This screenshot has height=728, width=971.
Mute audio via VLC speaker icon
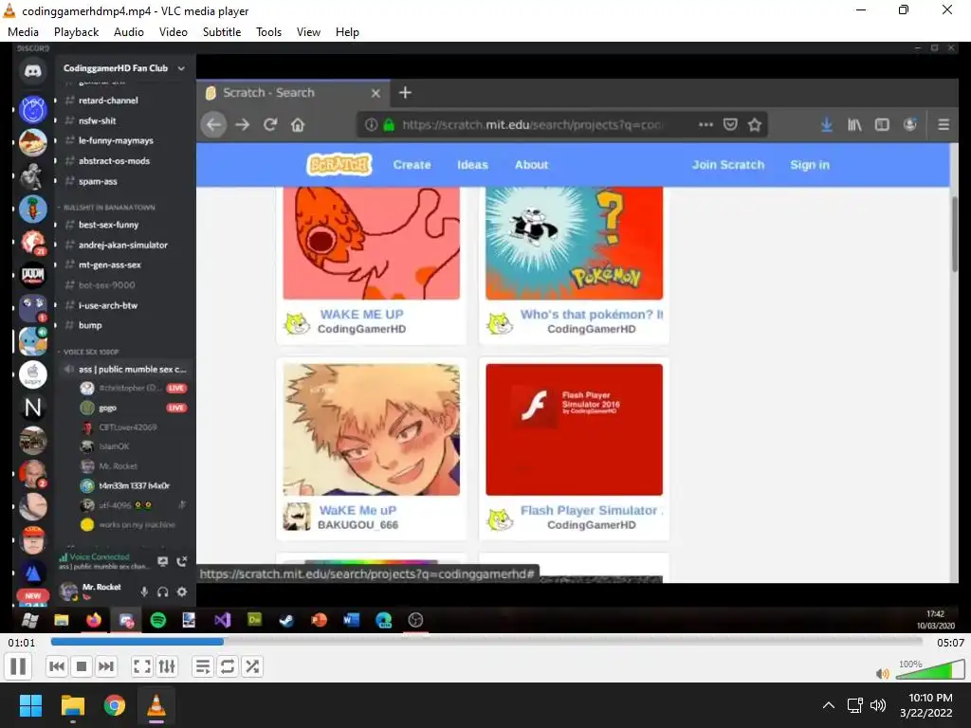pyautogui.click(x=883, y=674)
